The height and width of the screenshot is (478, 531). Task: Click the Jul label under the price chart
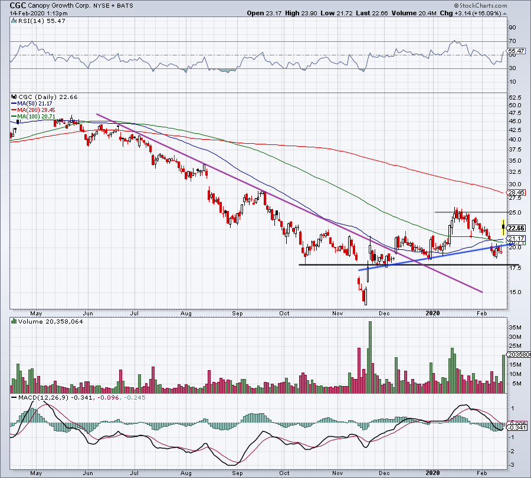[x=135, y=313]
